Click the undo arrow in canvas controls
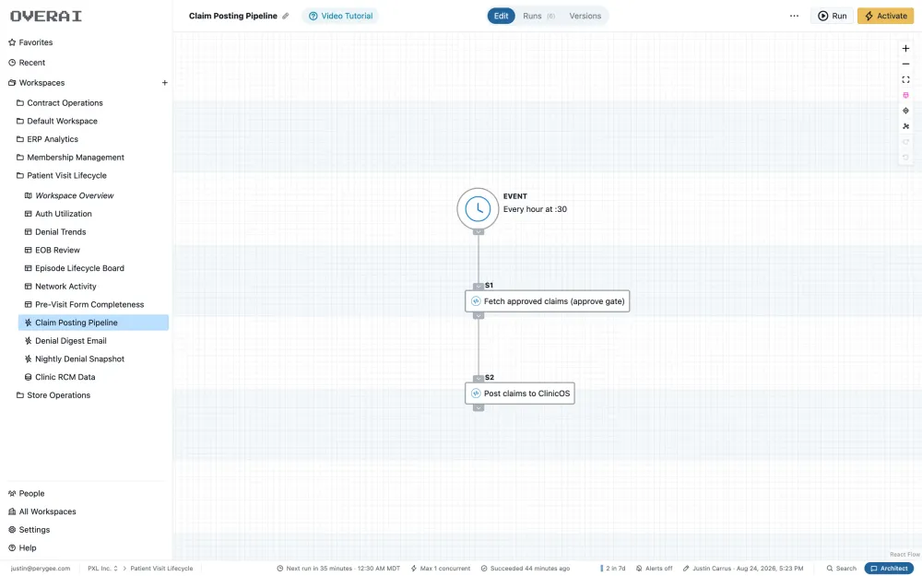 tap(905, 158)
